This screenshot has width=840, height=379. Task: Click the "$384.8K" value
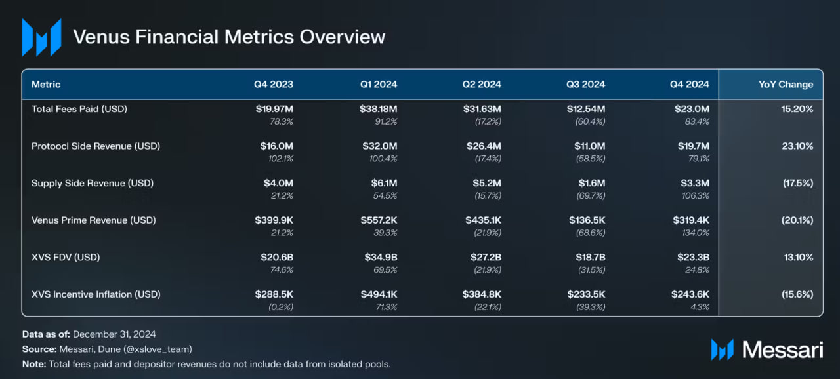tap(482, 294)
